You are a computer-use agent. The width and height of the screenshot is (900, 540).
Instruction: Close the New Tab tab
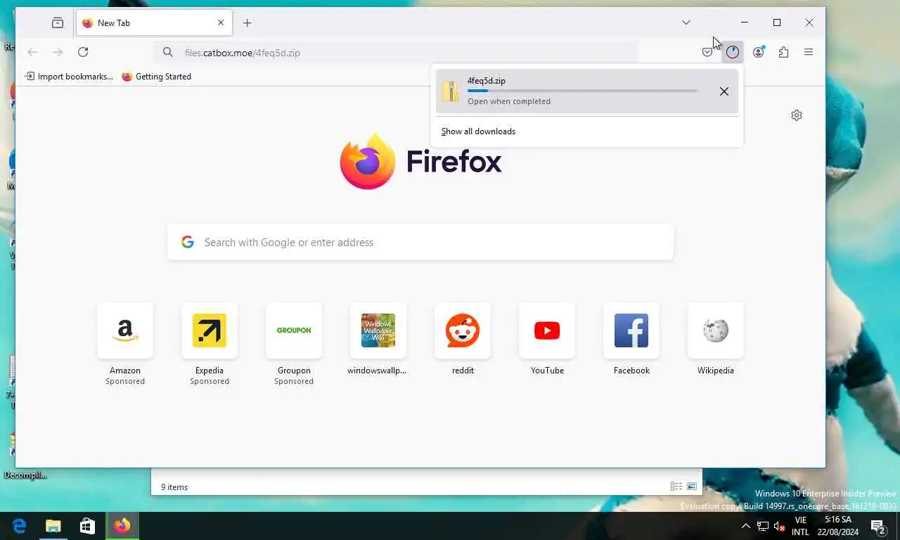pyautogui.click(x=221, y=22)
